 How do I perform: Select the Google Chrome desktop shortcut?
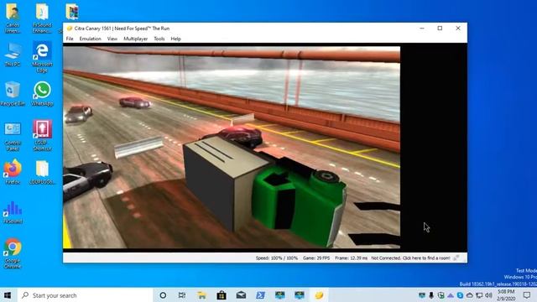tap(13, 253)
